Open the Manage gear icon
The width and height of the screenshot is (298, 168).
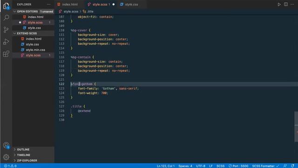pyautogui.click(x=6, y=157)
